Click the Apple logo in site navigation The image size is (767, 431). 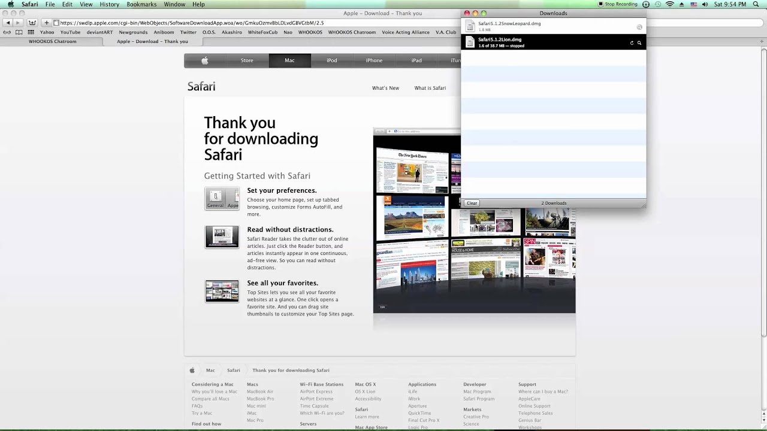[x=205, y=60]
